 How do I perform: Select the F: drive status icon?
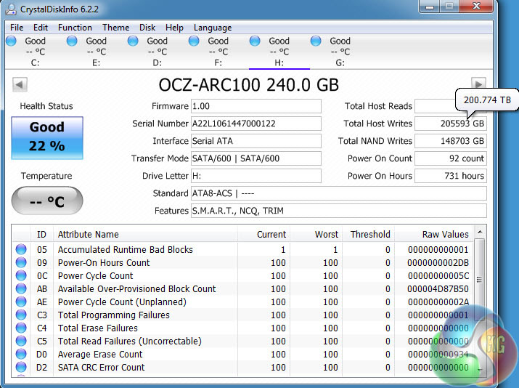[195, 41]
